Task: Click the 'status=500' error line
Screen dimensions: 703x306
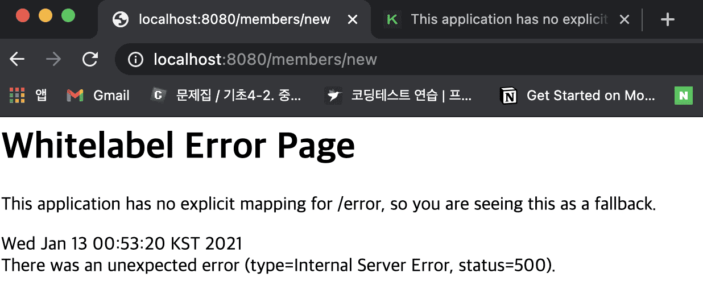Action: point(278,265)
